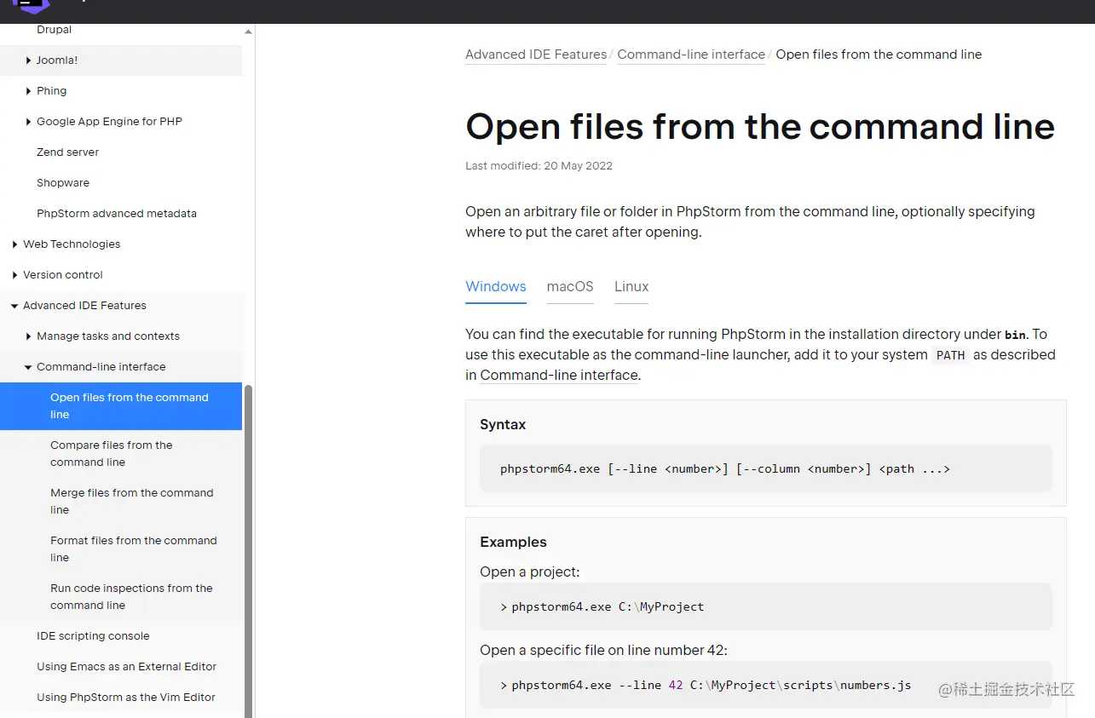The width and height of the screenshot is (1095, 718).
Task: Expand Manage tasks and contexts arrow
Action: [29, 336]
